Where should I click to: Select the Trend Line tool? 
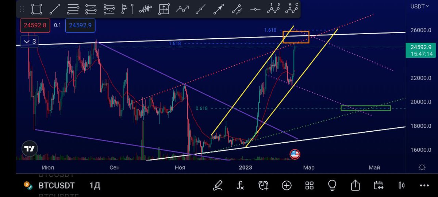pos(55,9)
